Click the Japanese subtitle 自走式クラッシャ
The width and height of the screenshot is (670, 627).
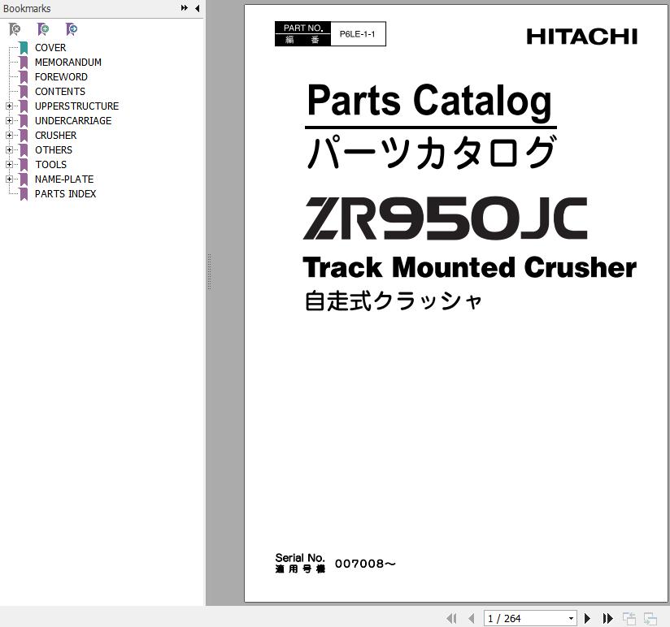393,301
